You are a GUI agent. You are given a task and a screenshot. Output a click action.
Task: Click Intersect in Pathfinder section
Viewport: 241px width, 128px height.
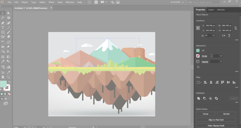point(210,98)
